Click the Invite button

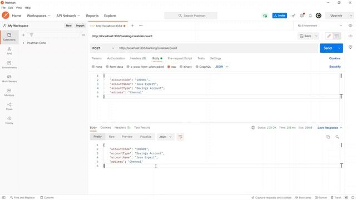pos(279,16)
